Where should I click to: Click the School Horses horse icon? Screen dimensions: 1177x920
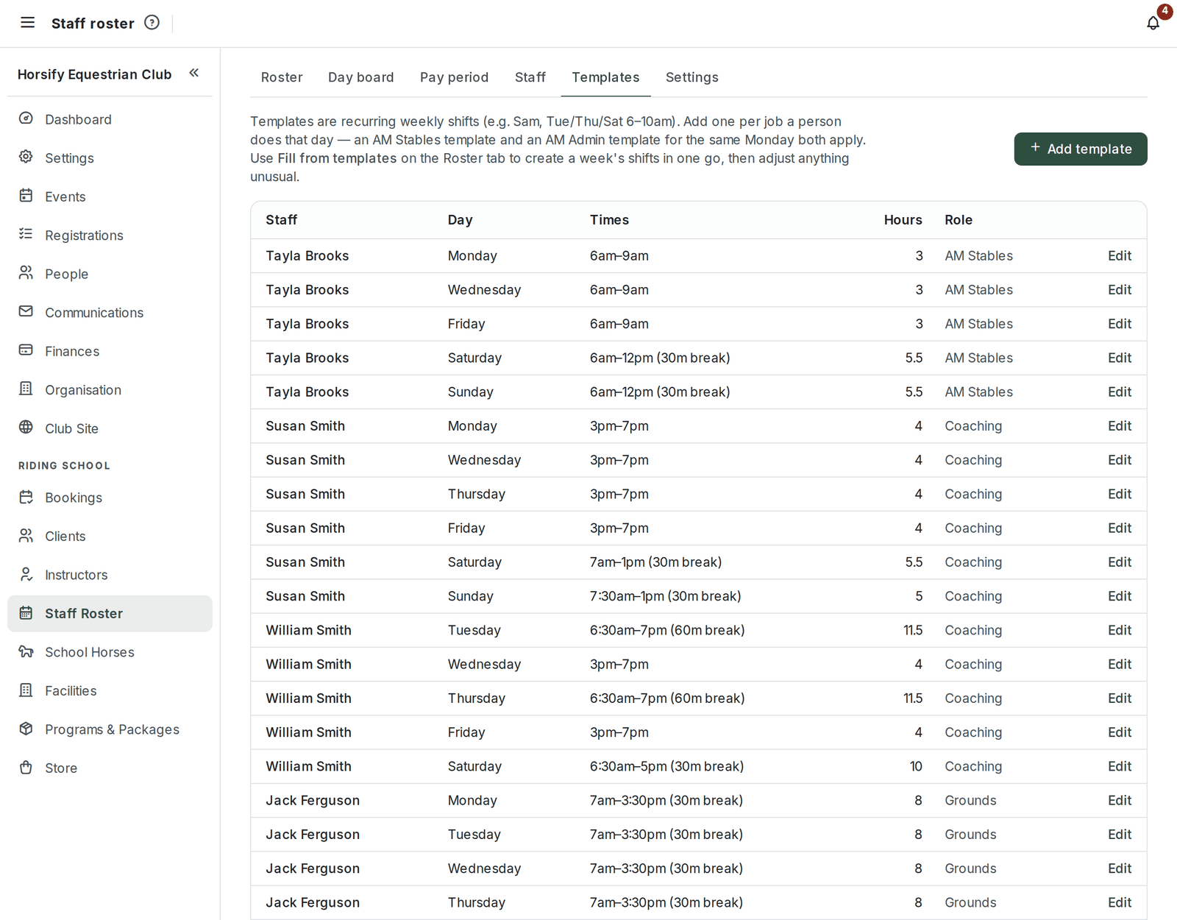click(26, 651)
